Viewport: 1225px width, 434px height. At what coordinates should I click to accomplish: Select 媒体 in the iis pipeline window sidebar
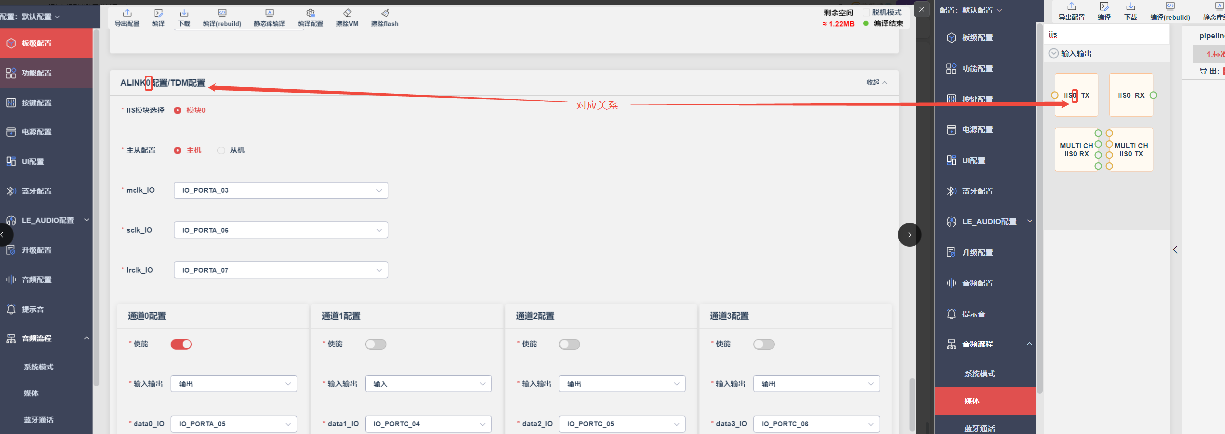click(x=985, y=401)
